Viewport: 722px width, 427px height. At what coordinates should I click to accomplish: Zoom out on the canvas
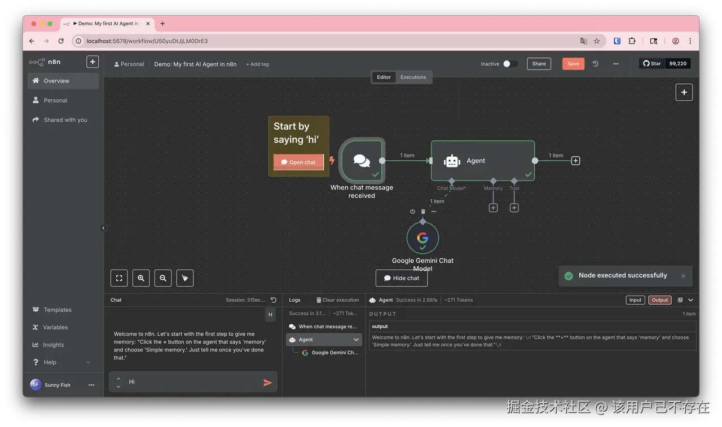tap(163, 278)
